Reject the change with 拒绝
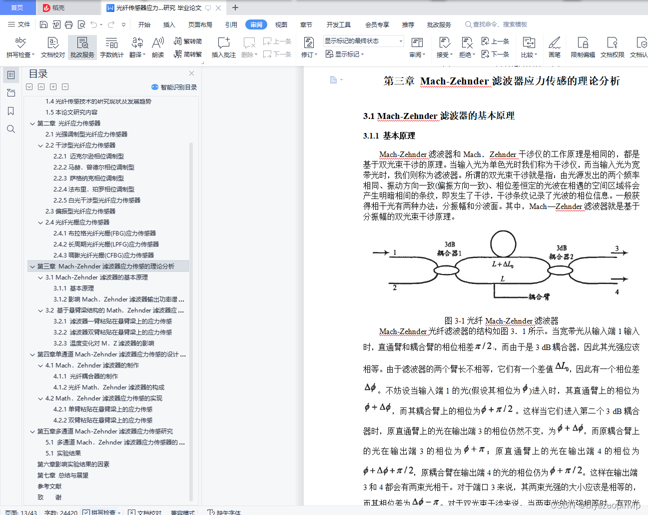648x515 pixels. 467,47
